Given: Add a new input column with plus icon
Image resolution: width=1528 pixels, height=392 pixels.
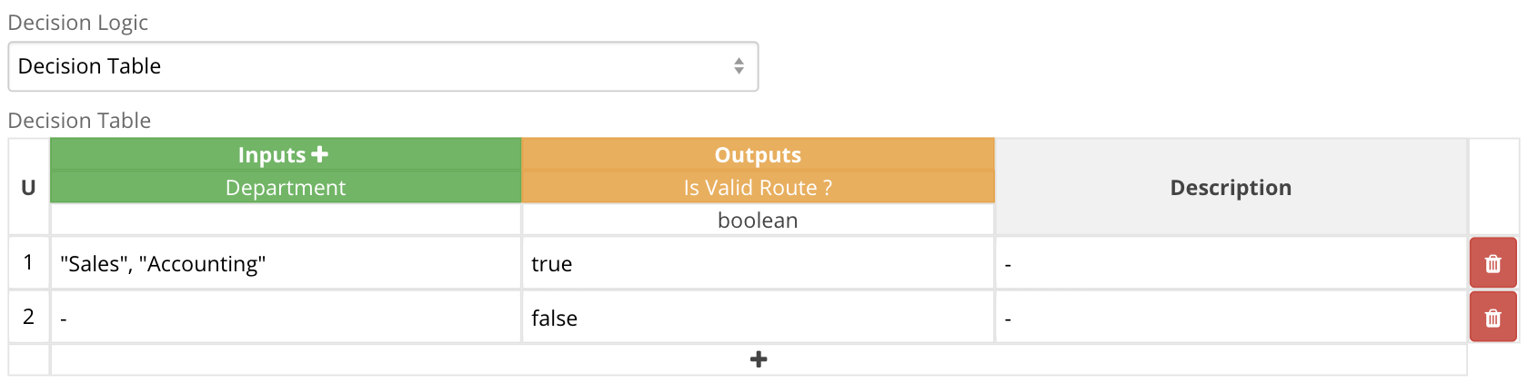Looking at the screenshot, I should point(319,154).
